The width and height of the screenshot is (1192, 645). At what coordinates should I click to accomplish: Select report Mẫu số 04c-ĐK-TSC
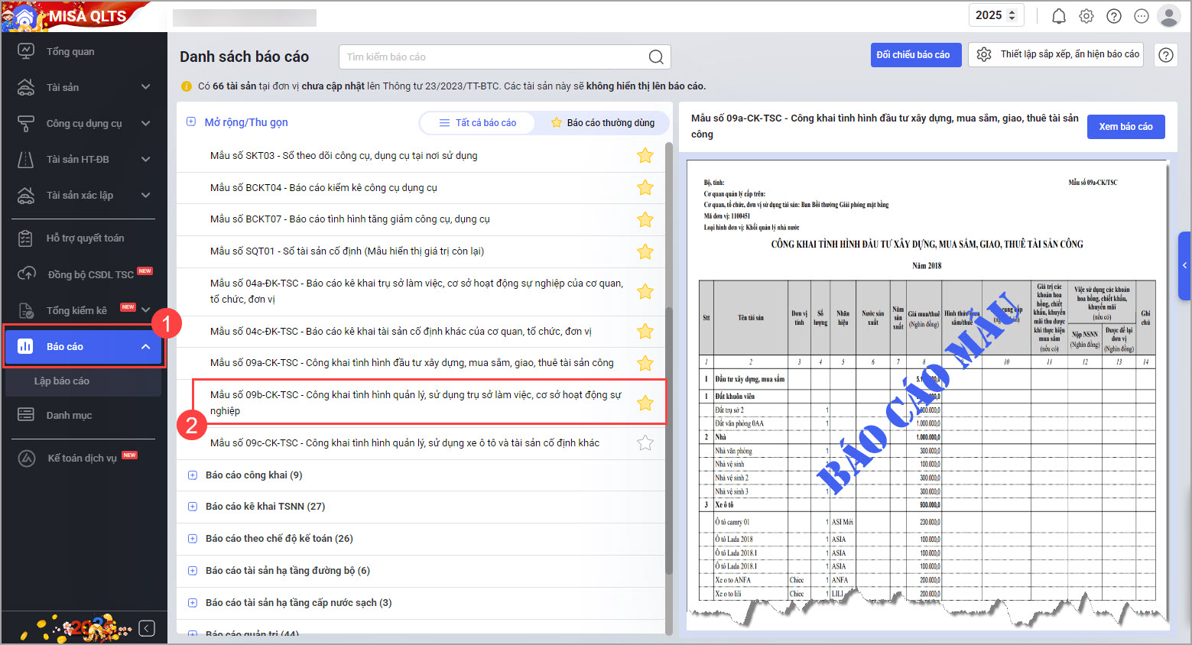(401, 331)
